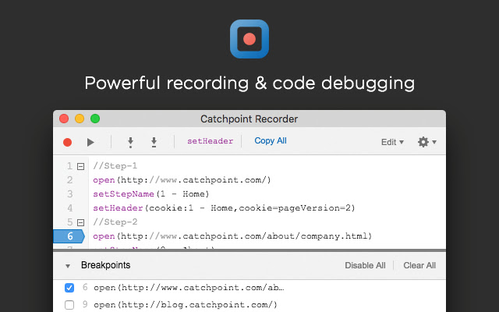
Task: Click the red Record button
Action: coord(67,142)
